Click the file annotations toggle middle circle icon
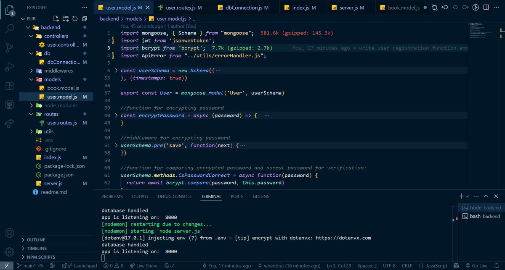The width and height of the screenshot is (505, 270). pyautogui.click(x=455, y=8)
